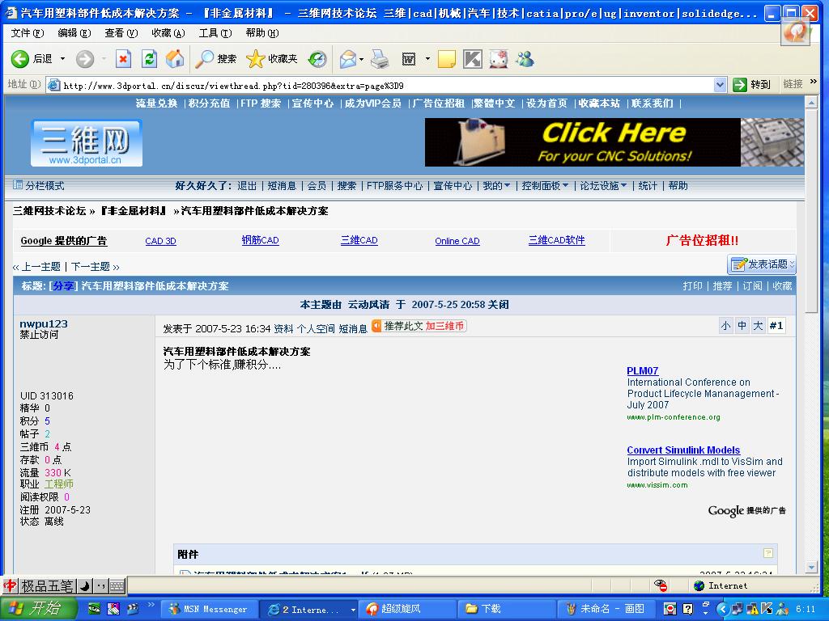Image resolution: width=829 pixels, height=621 pixels.
Task: Set font size to 小 (small)
Action: [x=725, y=326]
